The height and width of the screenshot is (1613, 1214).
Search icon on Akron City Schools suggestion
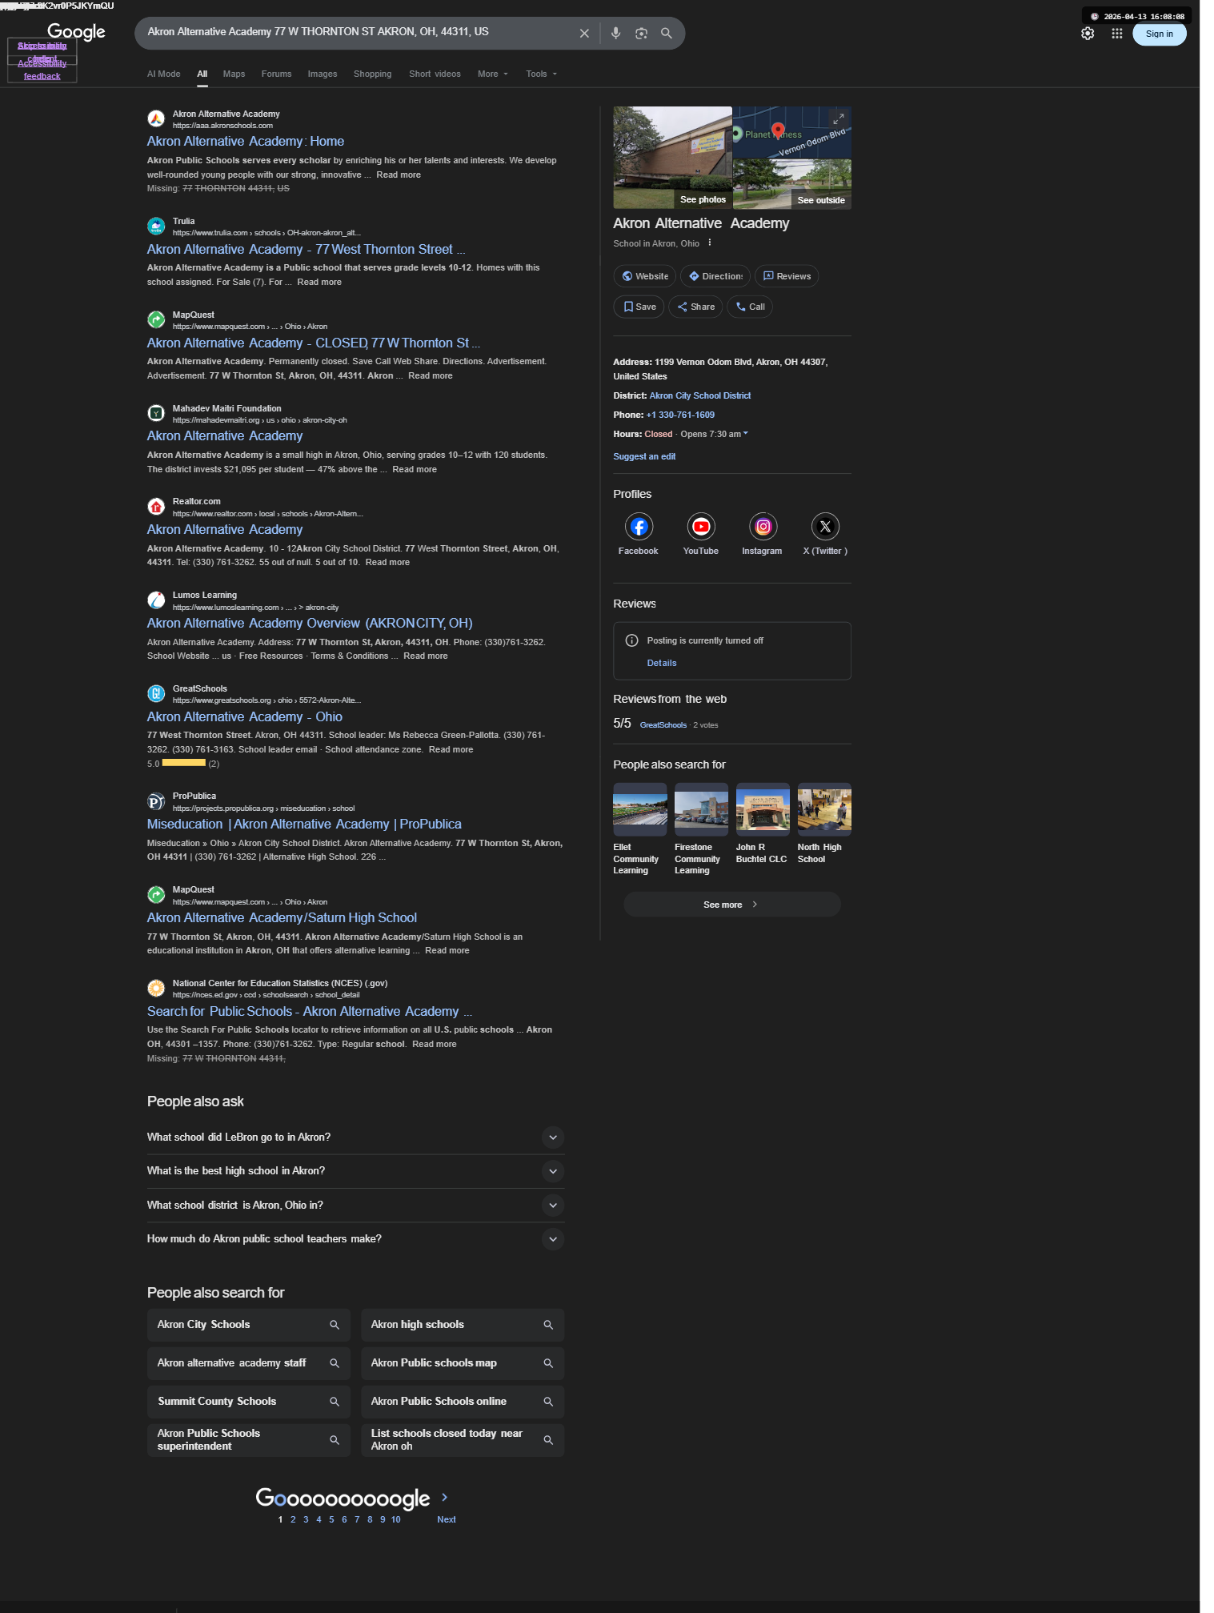pyautogui.click(x=335, y=1325)
